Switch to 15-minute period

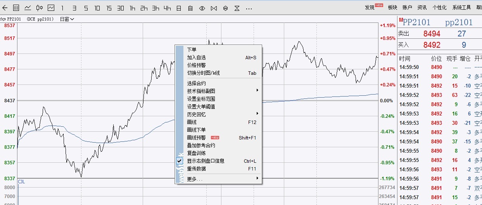click(109, 8)
